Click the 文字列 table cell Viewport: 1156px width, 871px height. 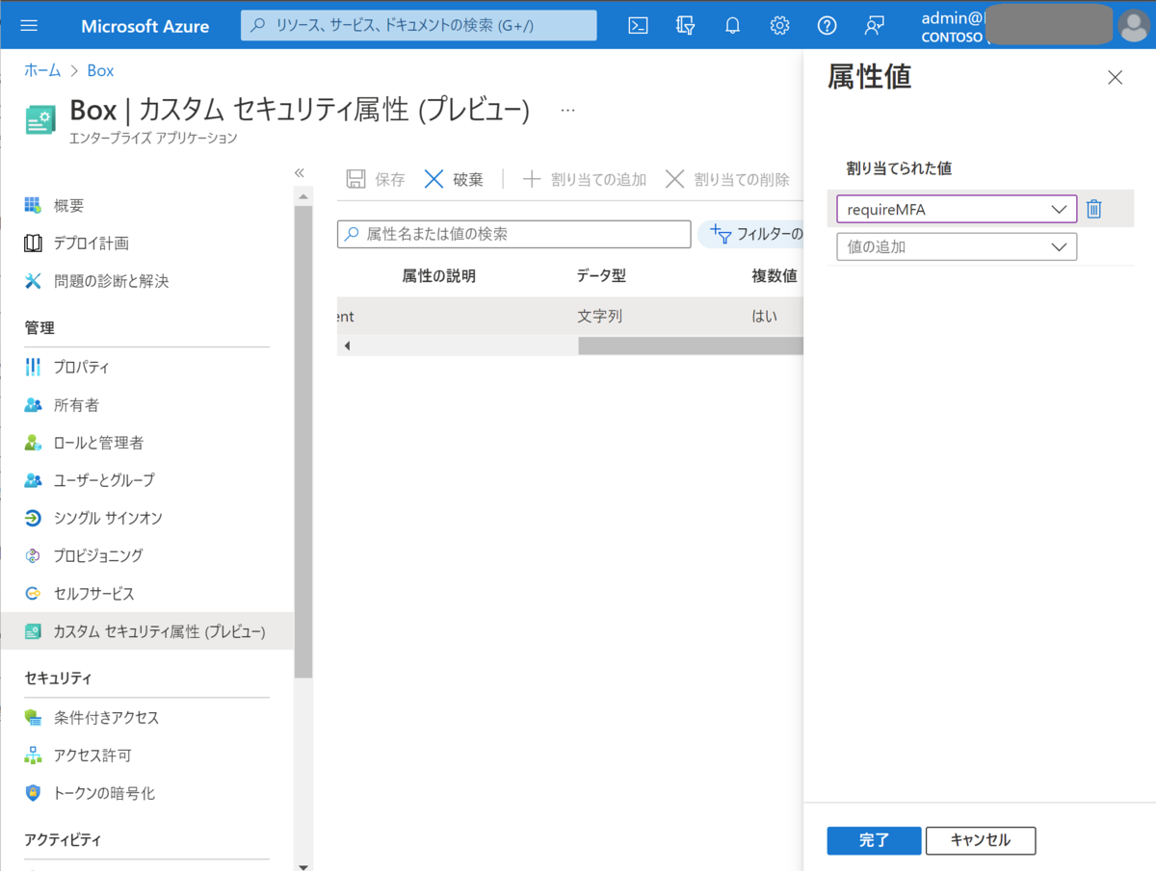click(x=599, y=316)
